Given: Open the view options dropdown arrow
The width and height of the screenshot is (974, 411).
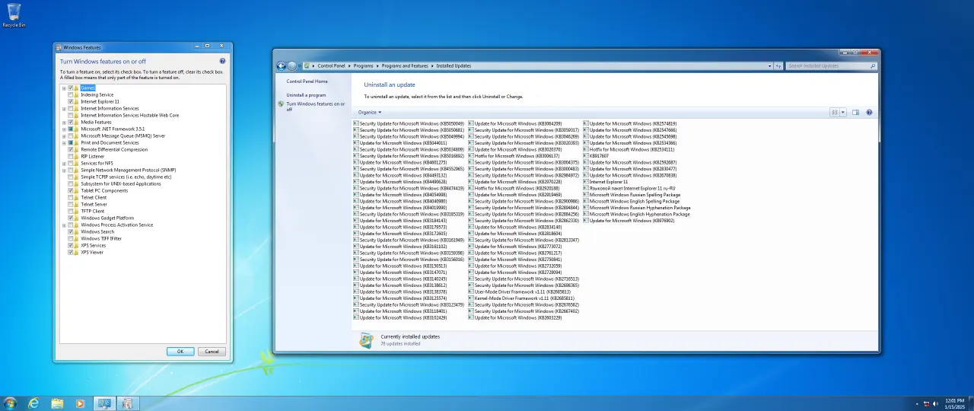Looking at the screenshot, I should [x=842, y=113].
